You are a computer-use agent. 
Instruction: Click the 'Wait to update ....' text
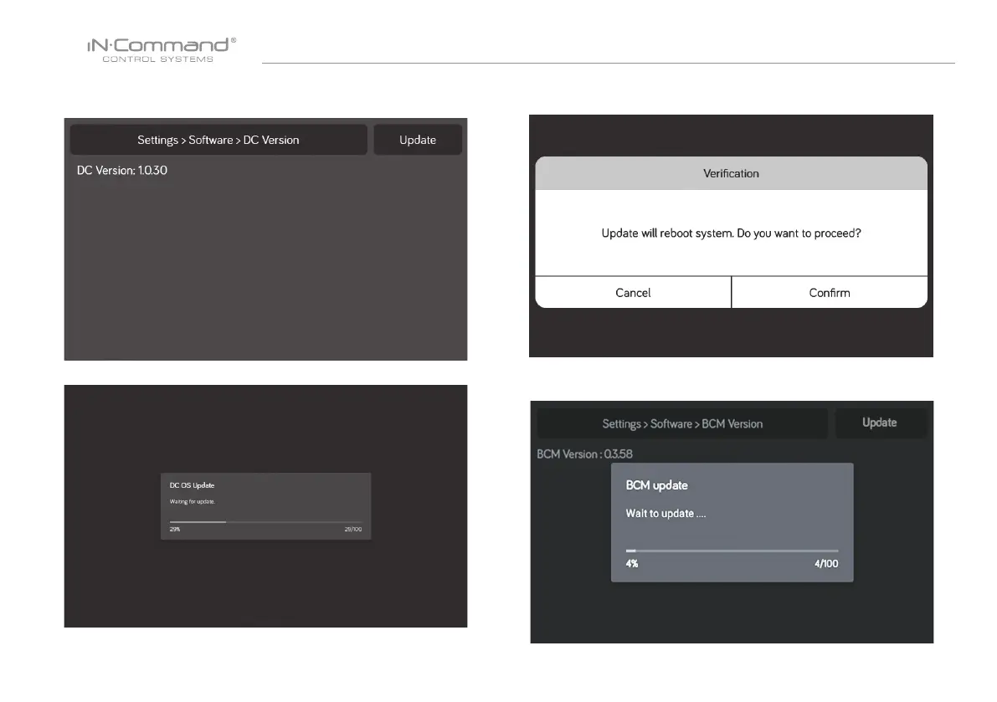tap(666, 513)
